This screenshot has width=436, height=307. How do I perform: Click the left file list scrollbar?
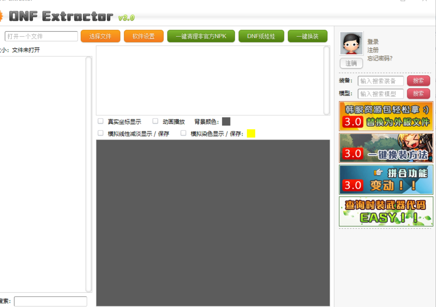click(x=89, y=174)
